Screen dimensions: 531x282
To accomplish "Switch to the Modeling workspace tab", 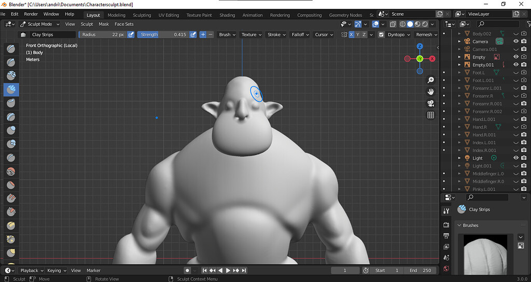I will coord(117,15).
